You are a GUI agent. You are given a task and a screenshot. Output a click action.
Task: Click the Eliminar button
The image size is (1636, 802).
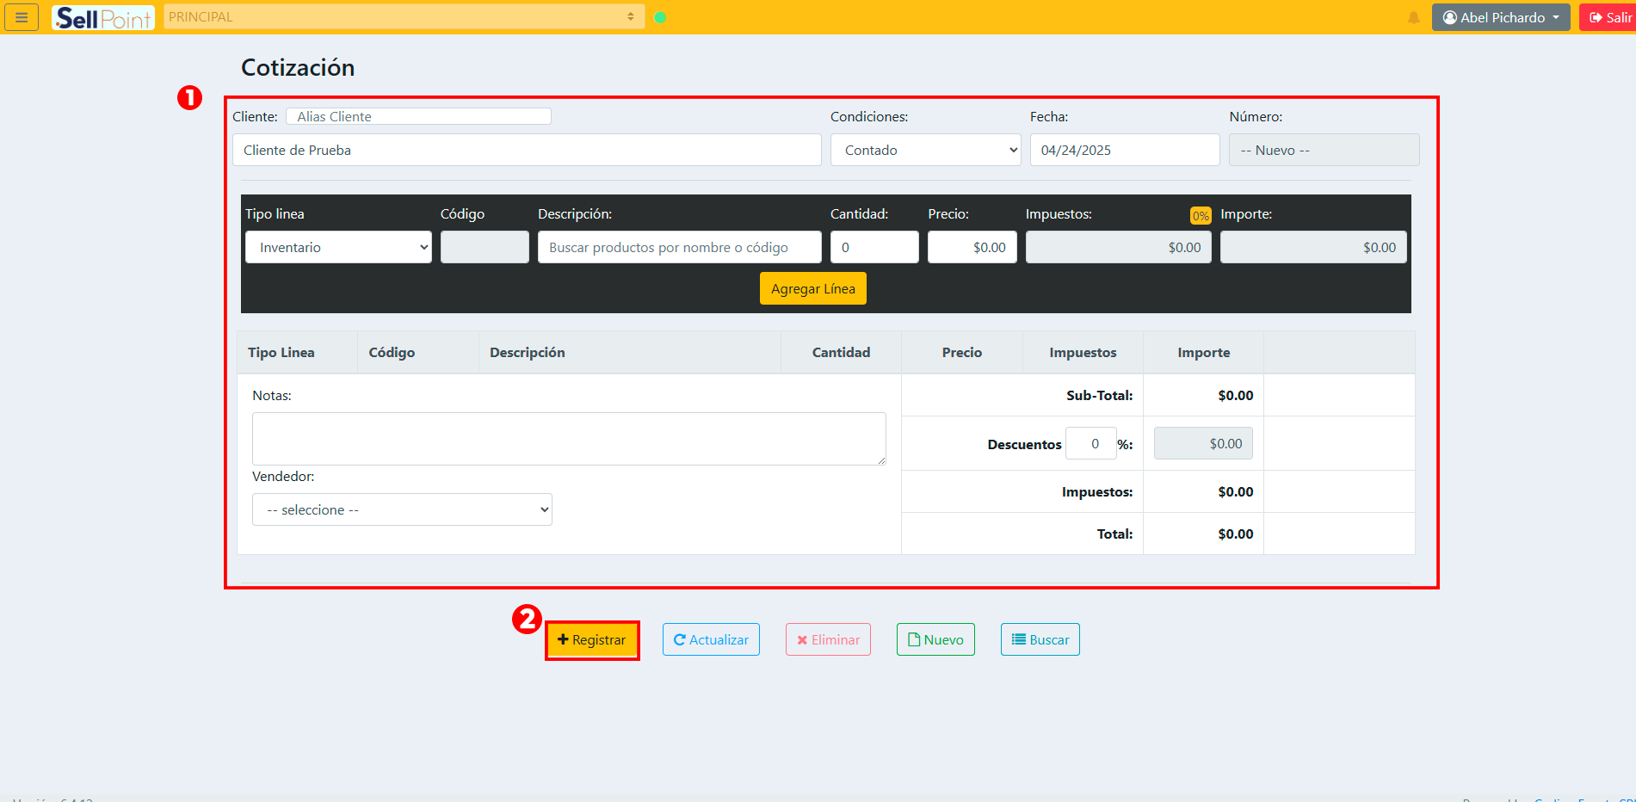tap(828, 639)
